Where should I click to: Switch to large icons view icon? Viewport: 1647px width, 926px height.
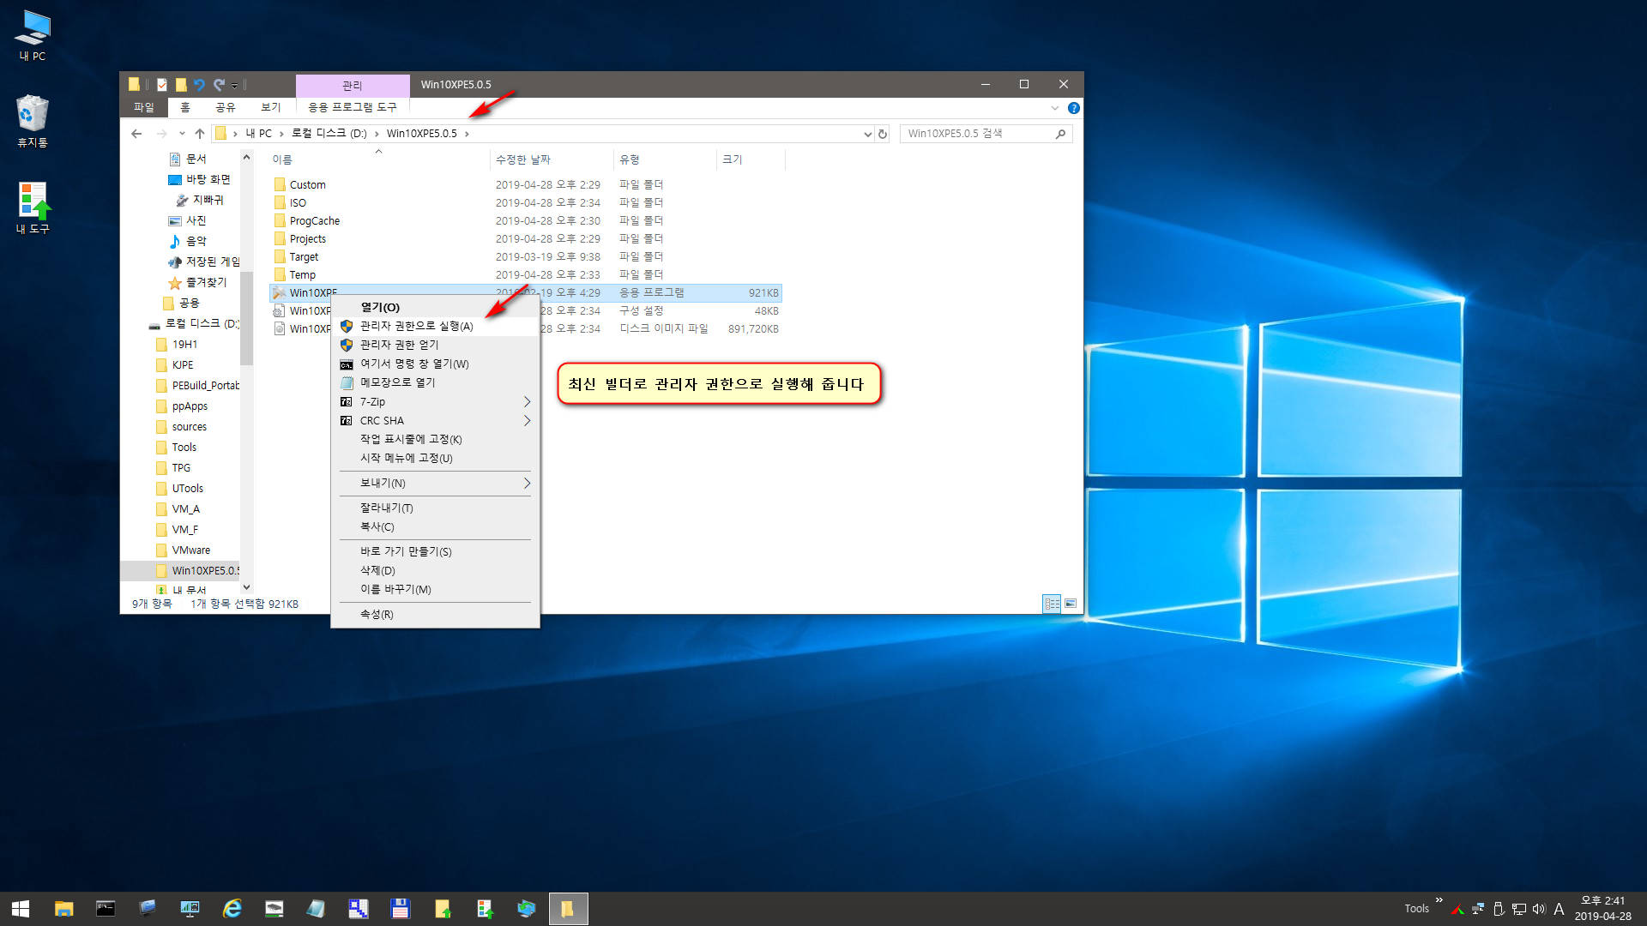pos(1071,604)
